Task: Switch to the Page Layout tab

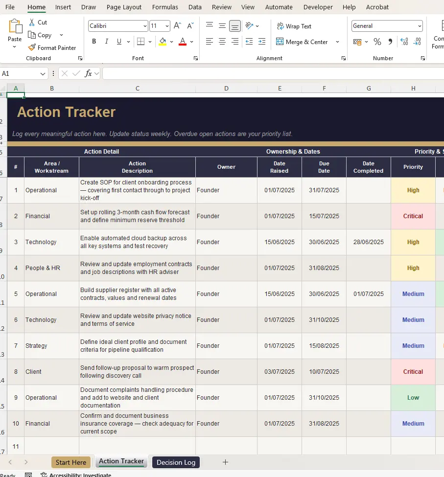Action: (x=124, y=7)
